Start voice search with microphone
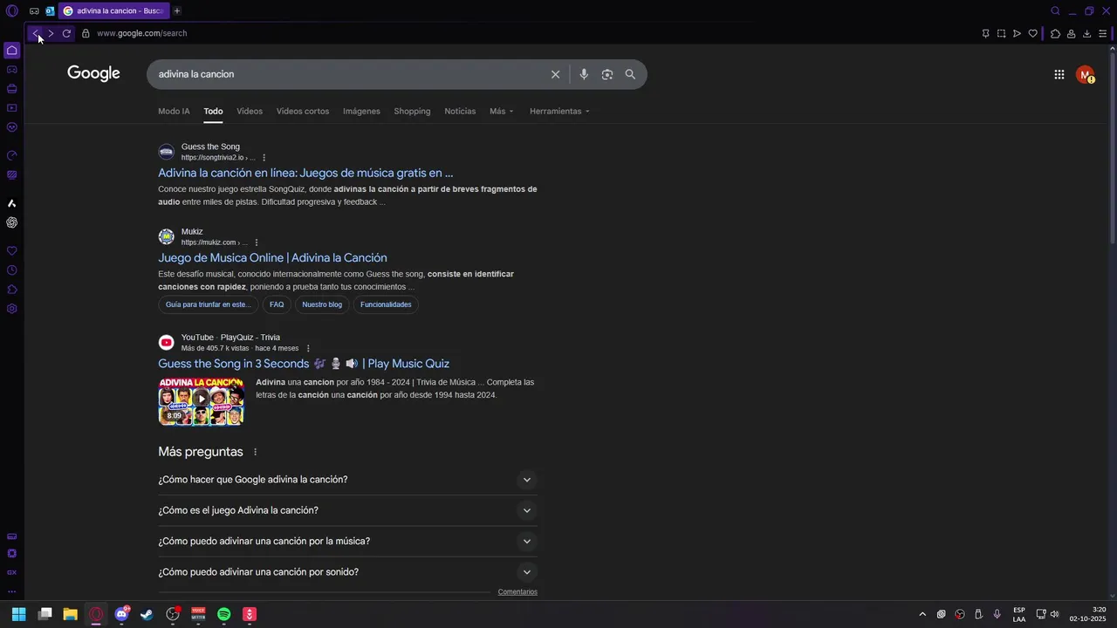 point(584,74)
